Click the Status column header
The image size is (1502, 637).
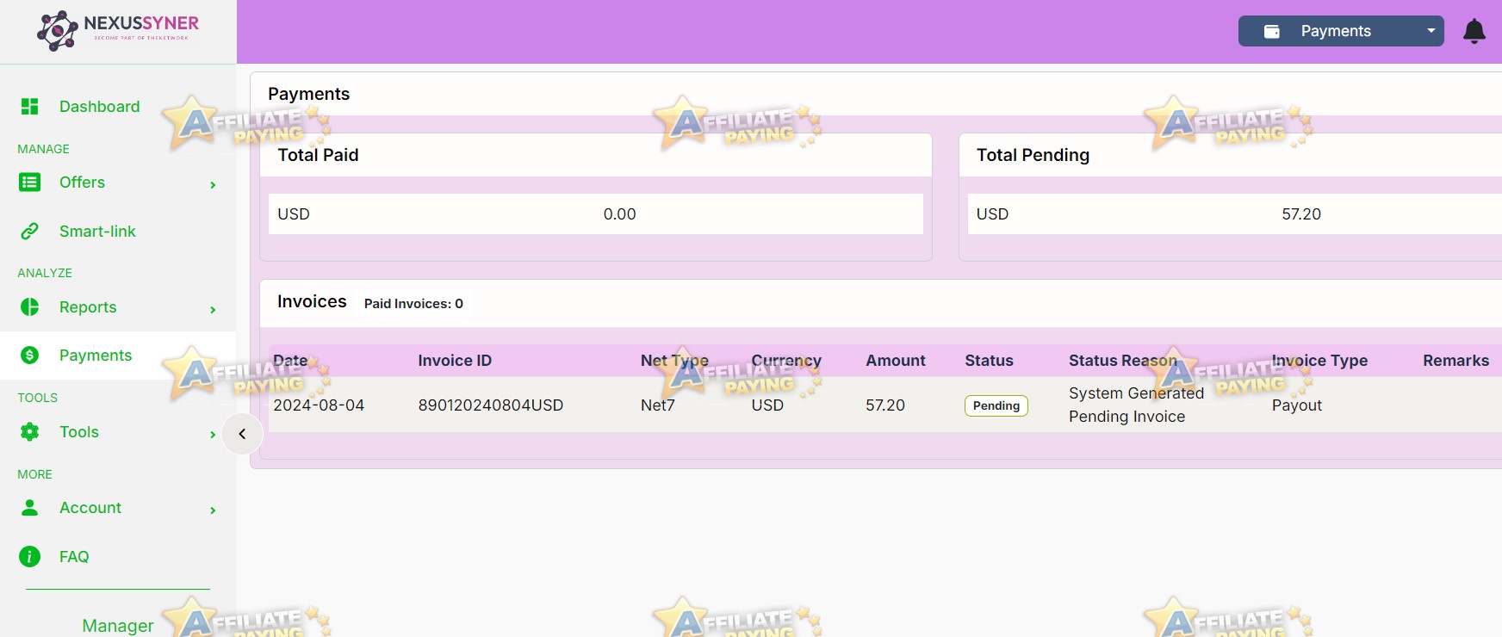click(x=989, y=360)
